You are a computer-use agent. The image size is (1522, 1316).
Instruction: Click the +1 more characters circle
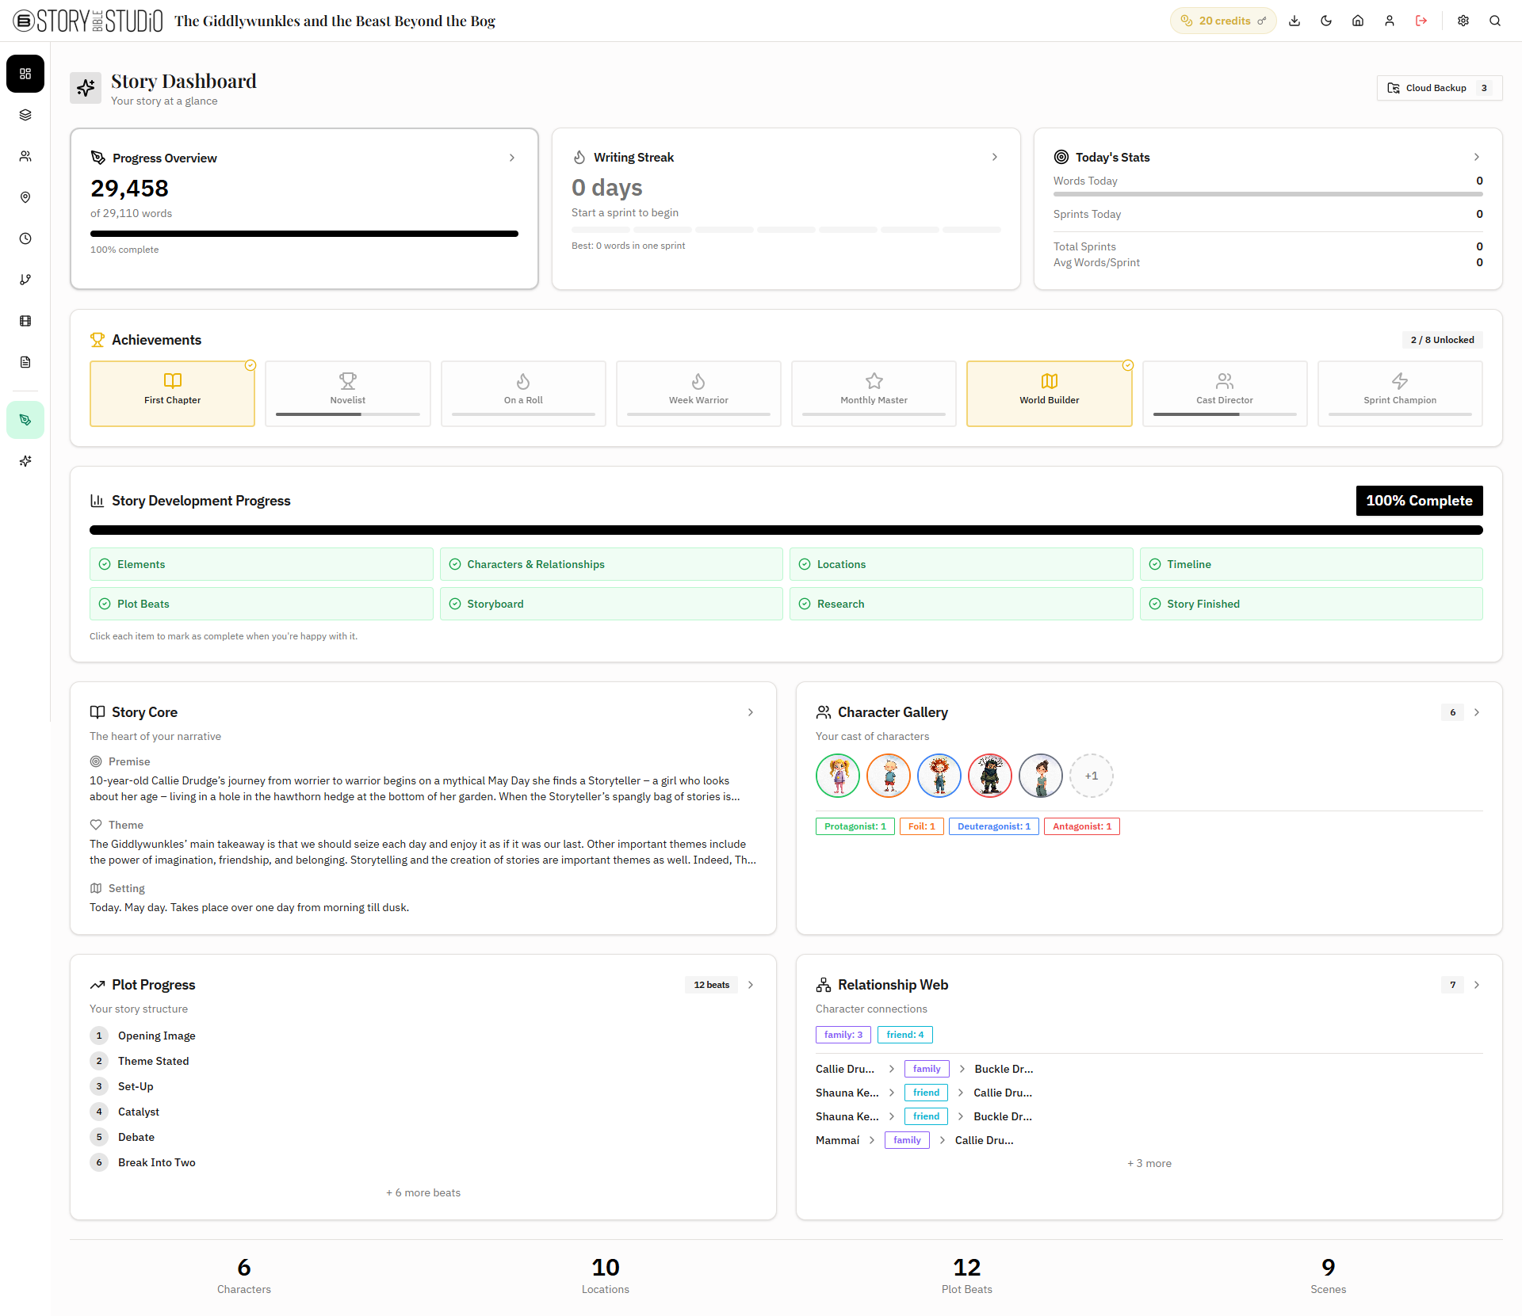pos(1092,776)
